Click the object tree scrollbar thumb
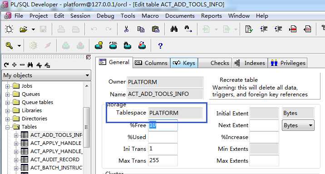 [86, 127]
